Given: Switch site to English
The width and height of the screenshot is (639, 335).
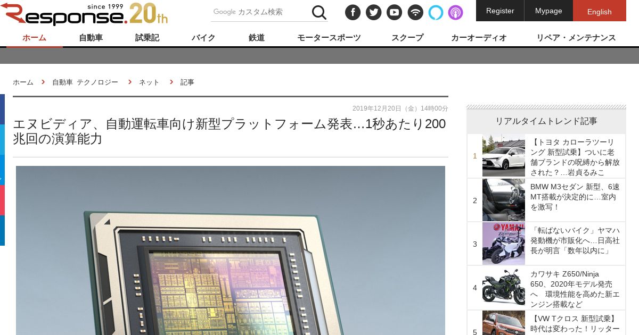Looking at the screenshot, I should click(x=600, y=11).
